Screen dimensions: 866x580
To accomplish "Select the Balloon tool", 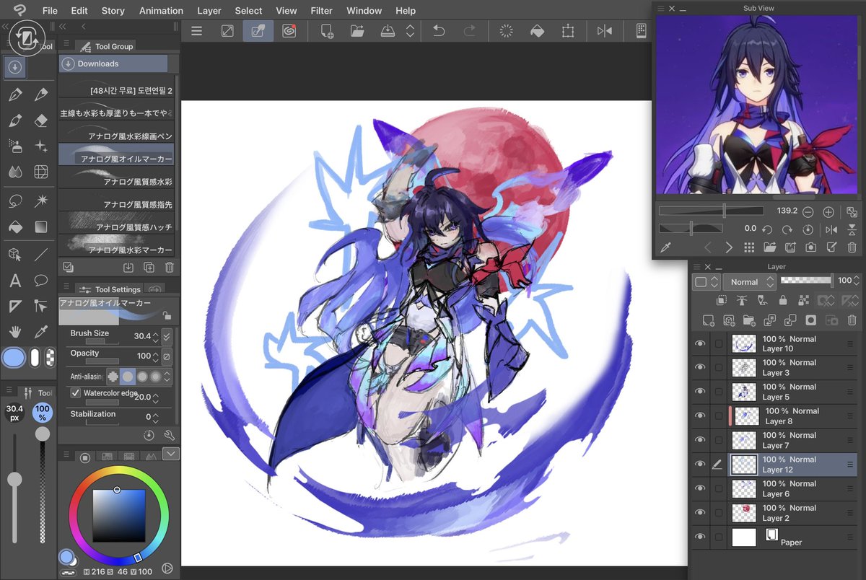I will click(x=41, y=281).
